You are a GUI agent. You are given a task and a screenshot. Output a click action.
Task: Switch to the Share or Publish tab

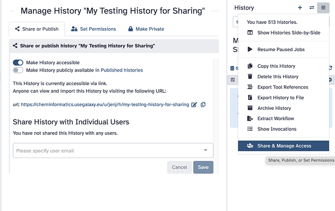tap(37, 29)
